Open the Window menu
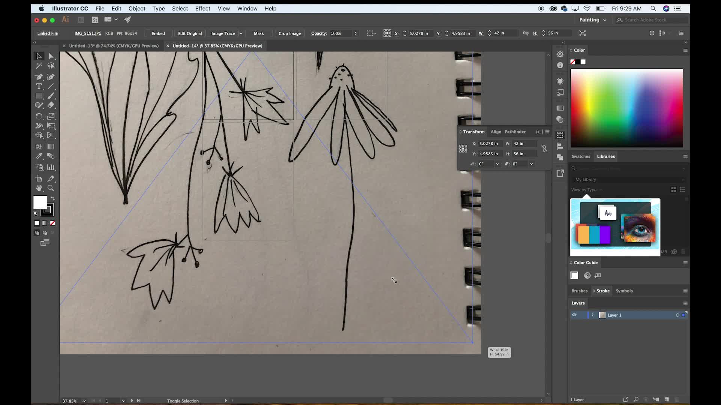 pos(247,8)
